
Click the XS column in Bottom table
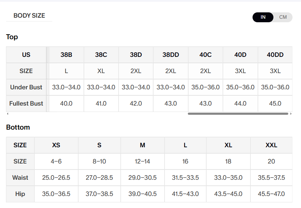coord(56,145)
